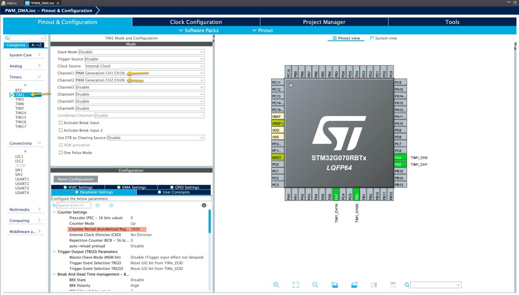Rotate the chip view counter-clockwise
The width and height of the screenshot is (519, 295).
[354, 285]
